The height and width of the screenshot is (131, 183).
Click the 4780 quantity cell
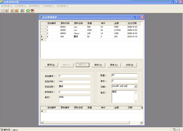point(94,30)
